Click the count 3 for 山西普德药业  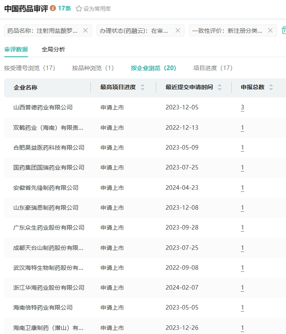tap(242, 108)
